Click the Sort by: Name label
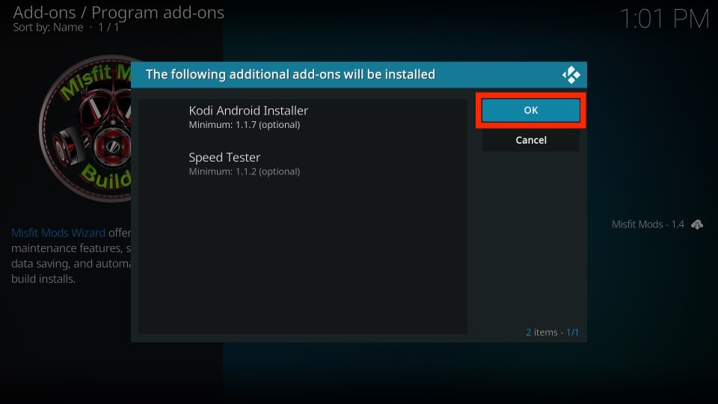The image size is (718, 404). (x=48, y=28)
